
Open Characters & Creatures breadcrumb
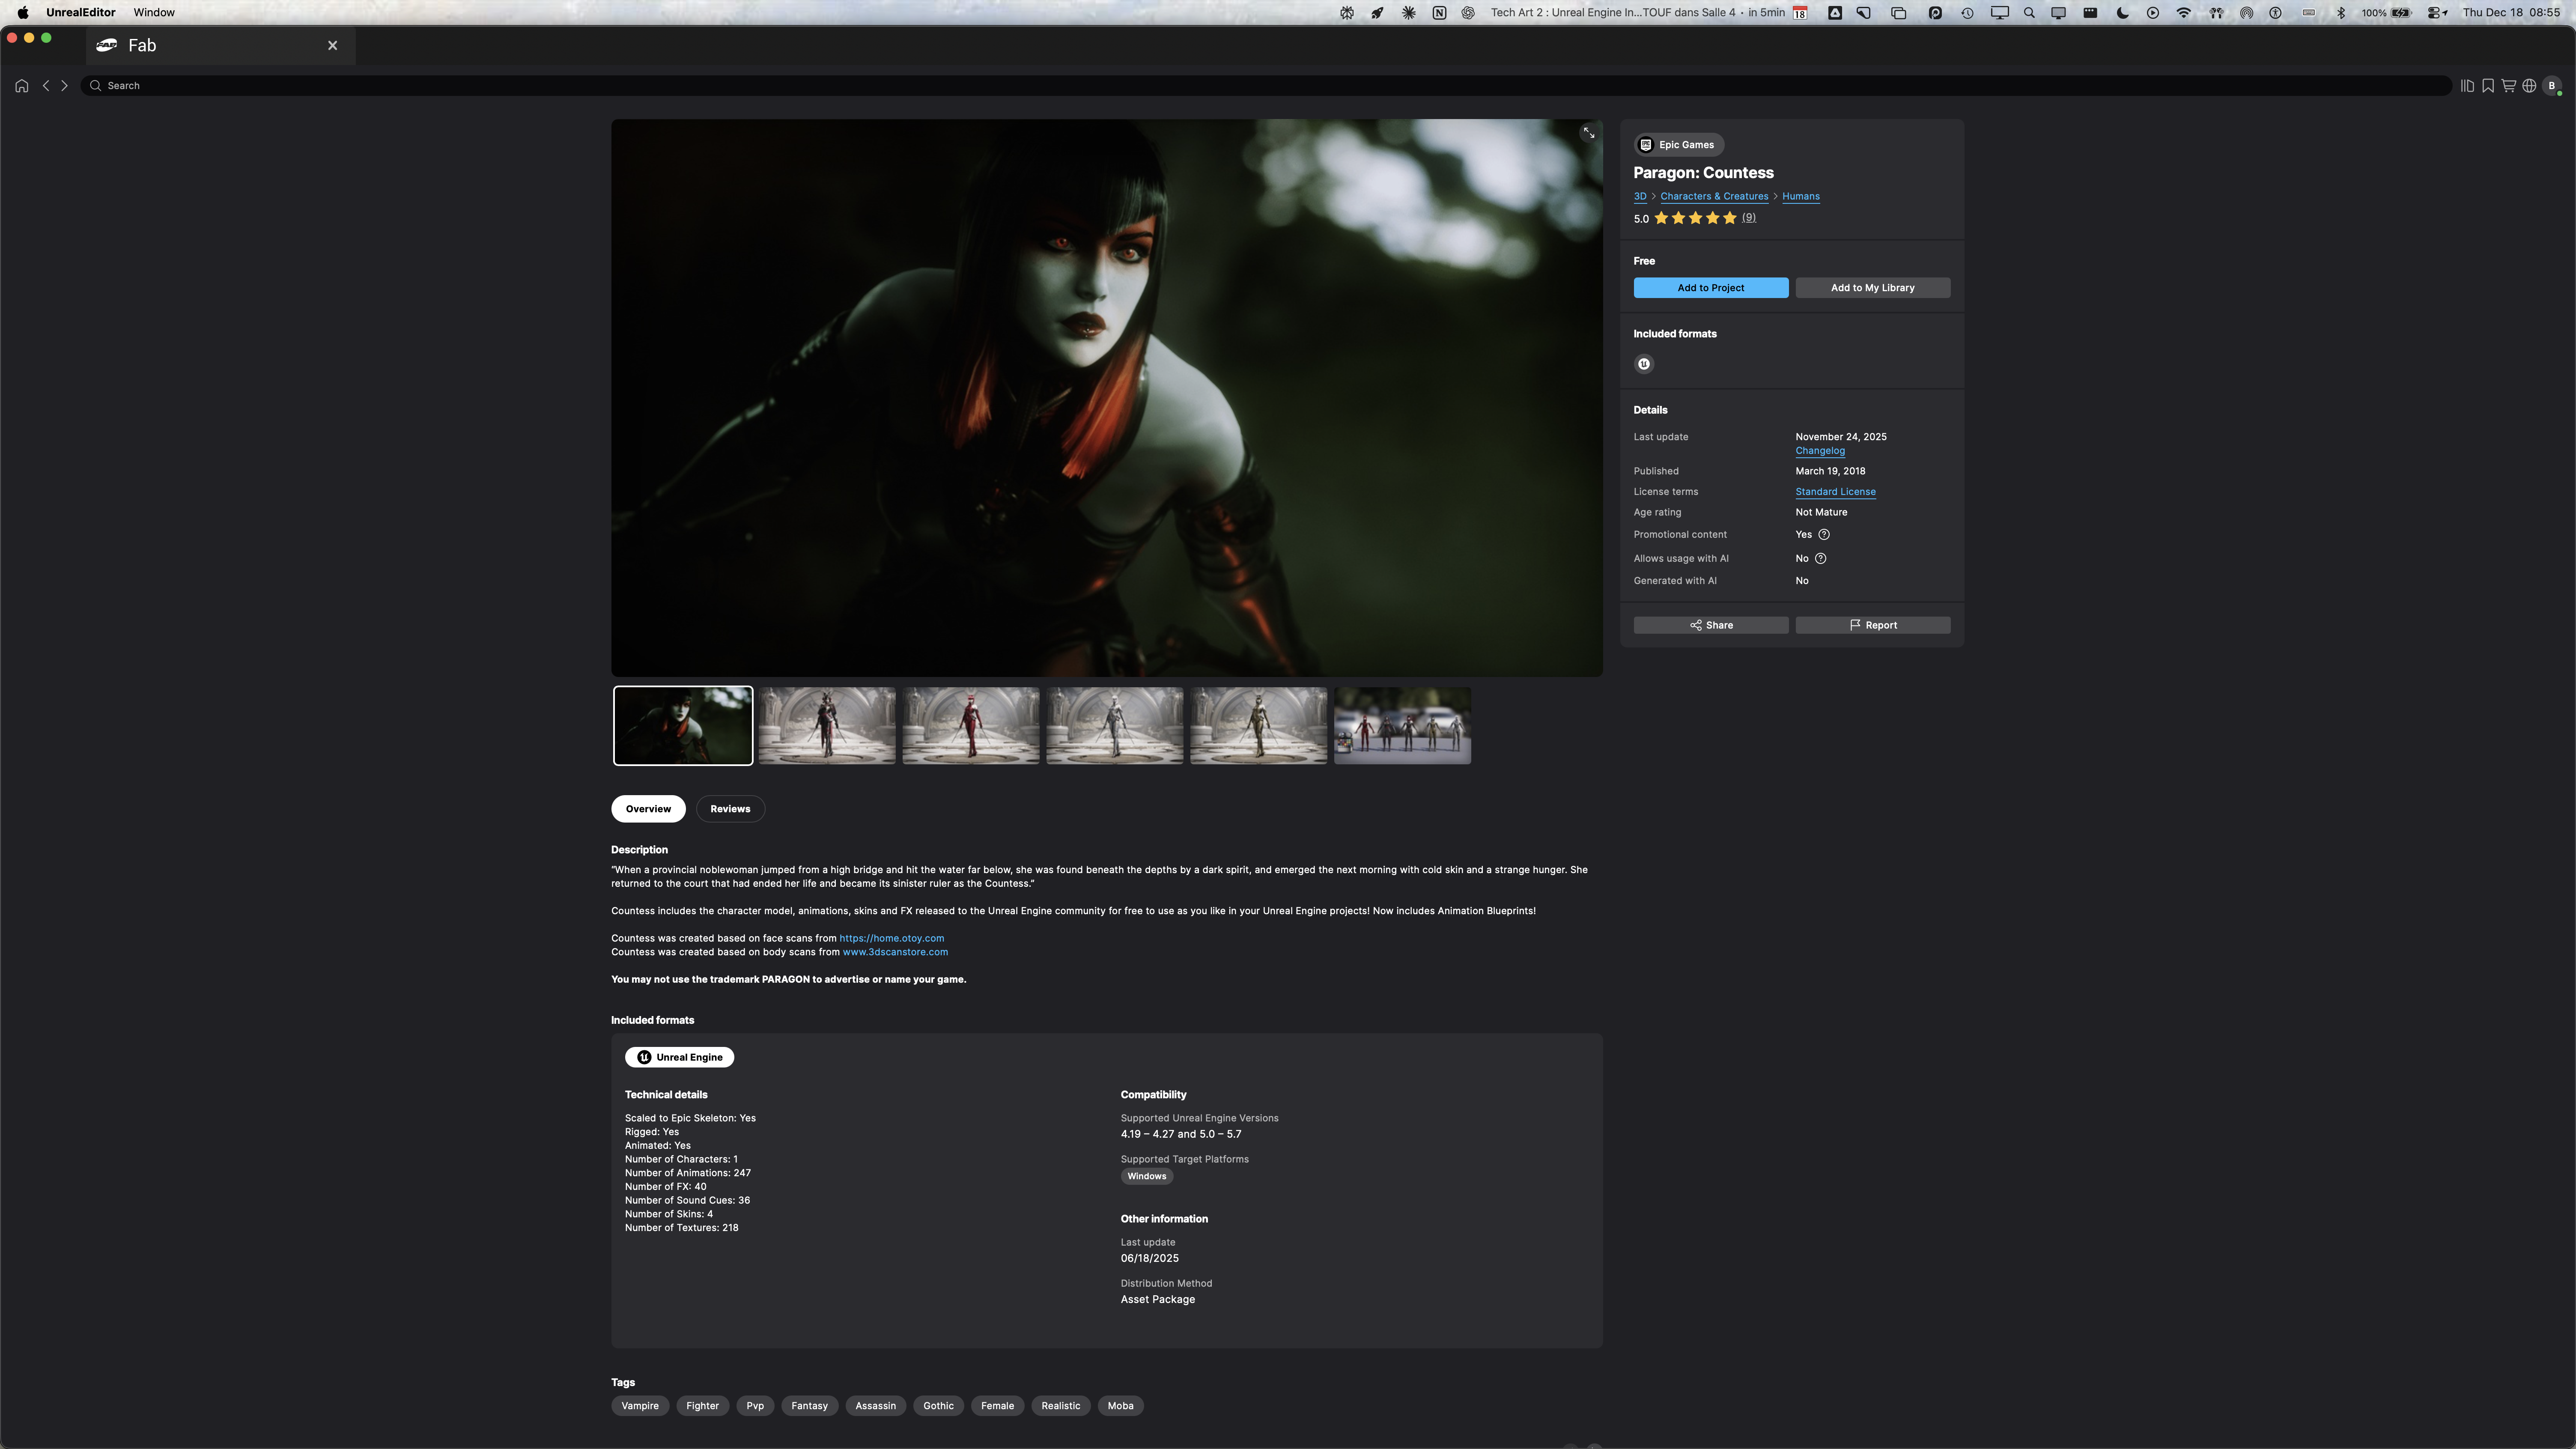[x=1714, y=197]
